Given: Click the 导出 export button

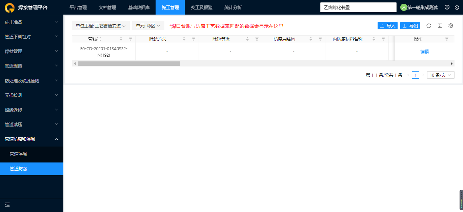Looking at the screenshot, I should (410, 26).
